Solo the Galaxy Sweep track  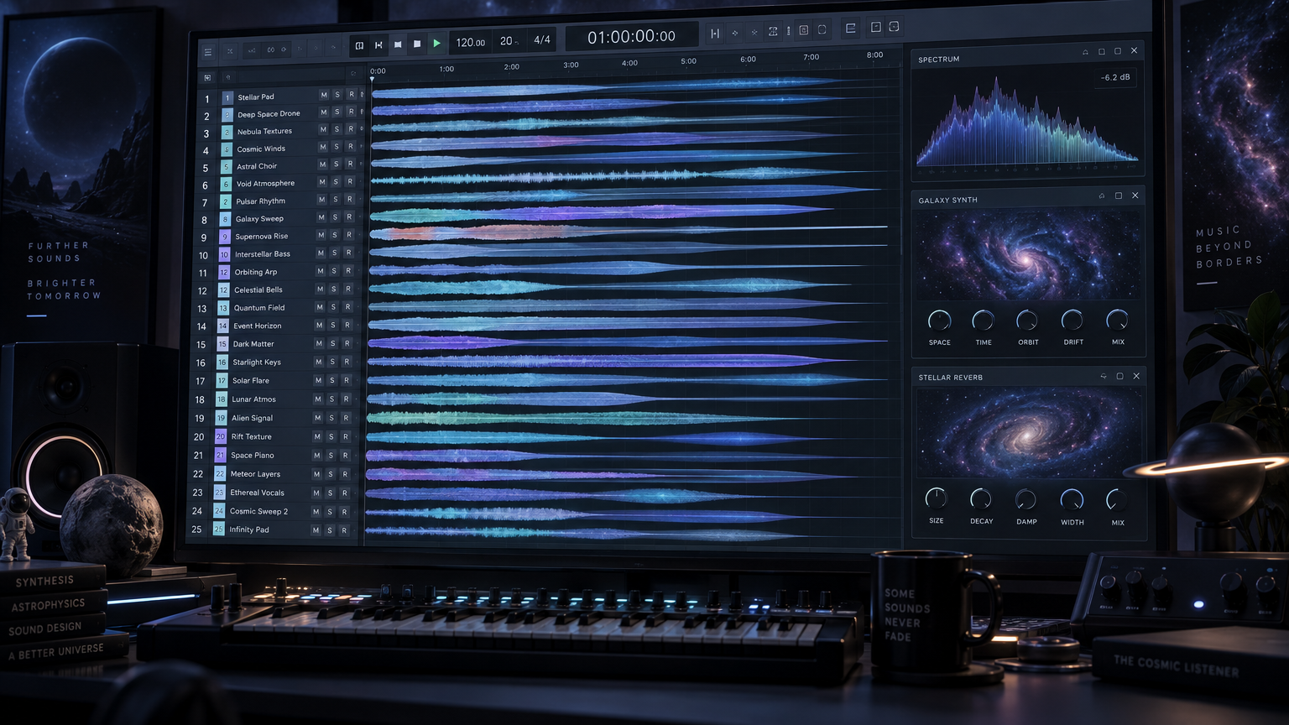point(335,217)
